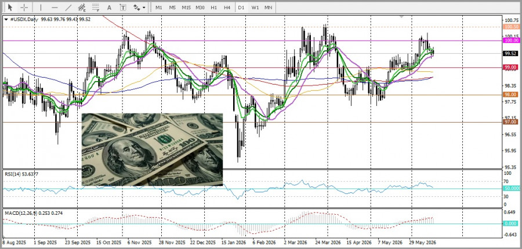Click the 15 Jan 2026 date label

tap(233, 242)
